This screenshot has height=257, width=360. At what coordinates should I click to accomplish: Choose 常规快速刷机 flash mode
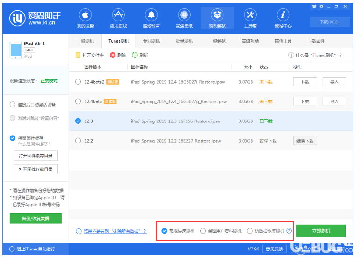click(x=164, y=231)
